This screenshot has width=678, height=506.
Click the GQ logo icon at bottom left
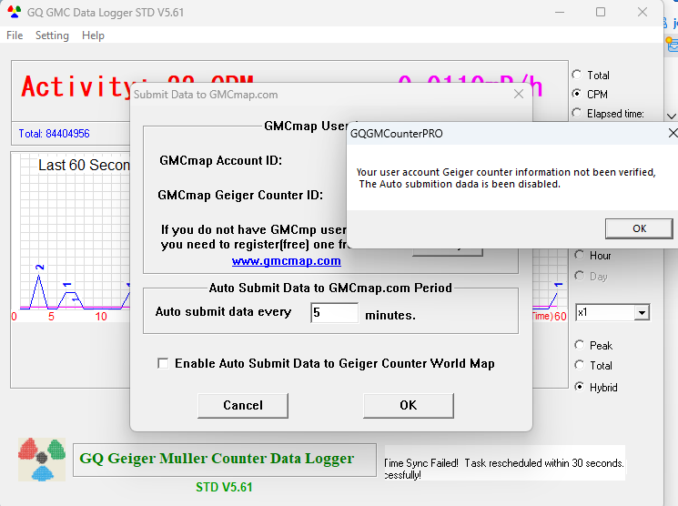coord(42,460)
